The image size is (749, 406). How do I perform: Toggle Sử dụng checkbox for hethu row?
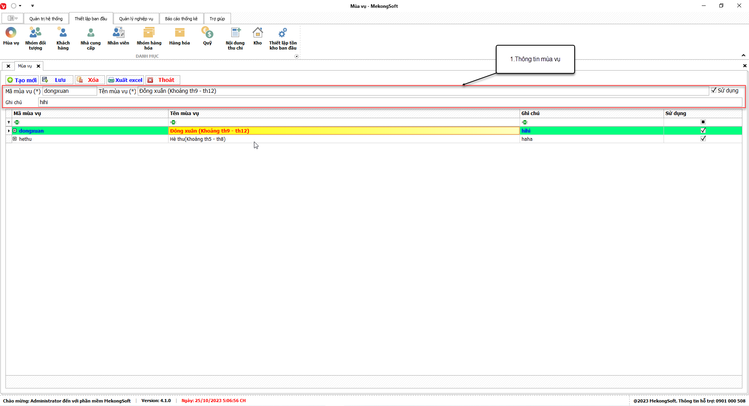point(703,139)
